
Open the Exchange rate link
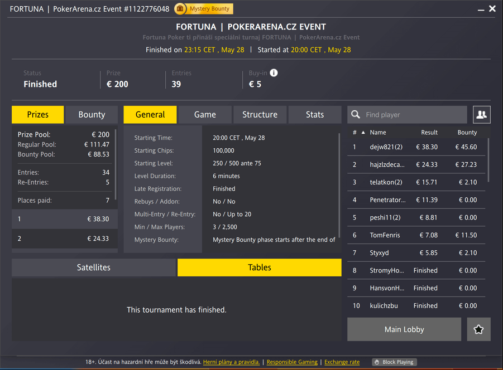coord(342,362)
